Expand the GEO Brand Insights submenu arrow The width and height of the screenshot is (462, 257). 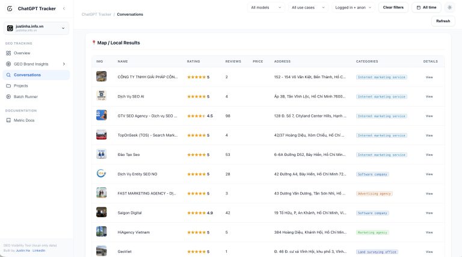tap(64, 64)
